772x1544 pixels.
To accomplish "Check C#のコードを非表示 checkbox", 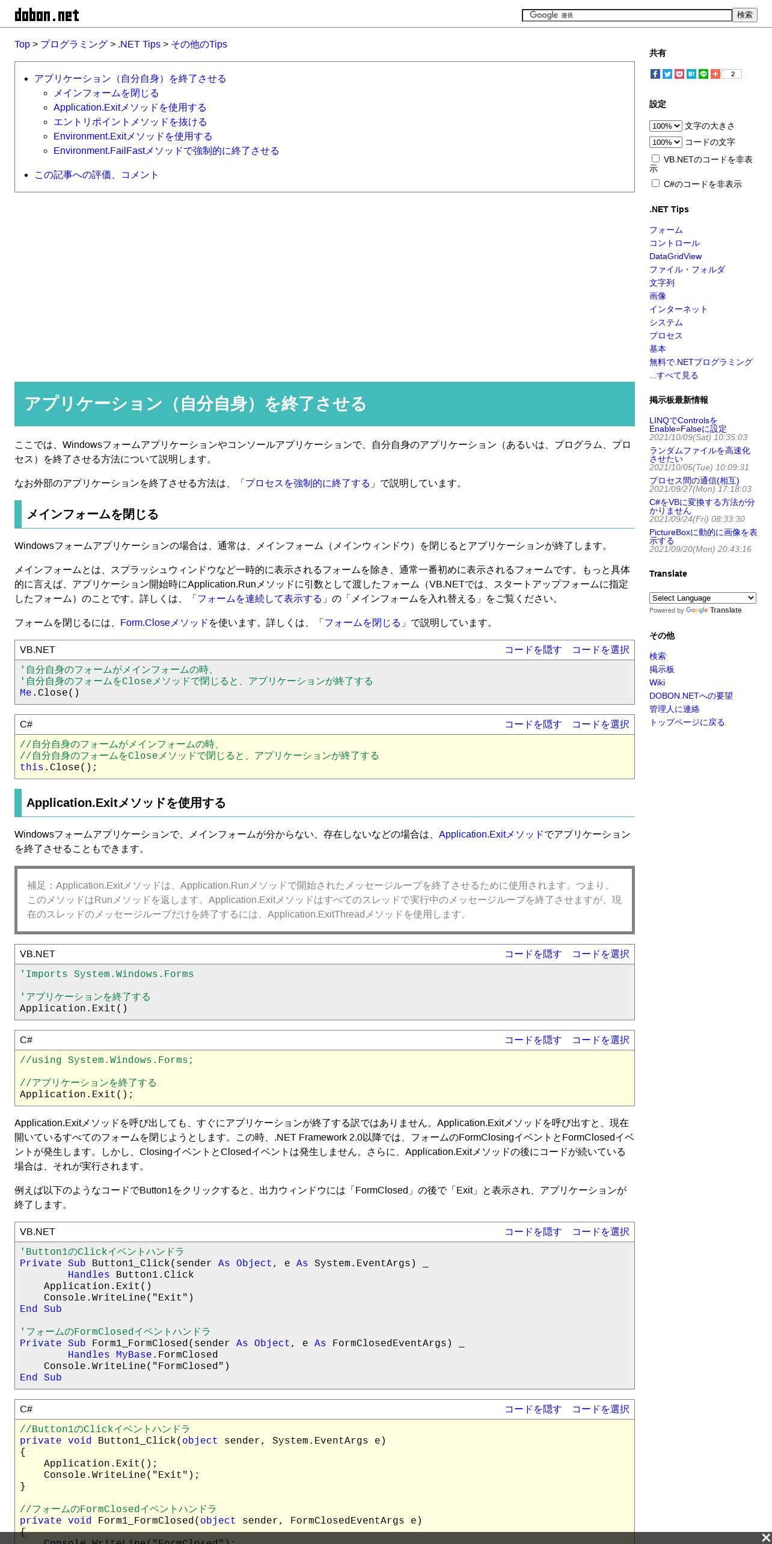I will click(655, 183).
